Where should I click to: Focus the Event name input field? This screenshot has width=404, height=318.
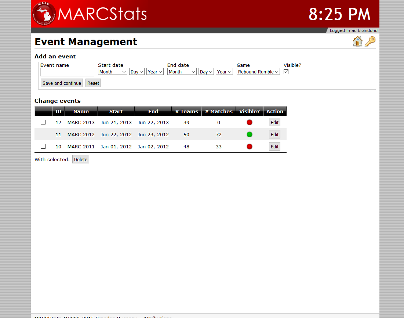67,72
